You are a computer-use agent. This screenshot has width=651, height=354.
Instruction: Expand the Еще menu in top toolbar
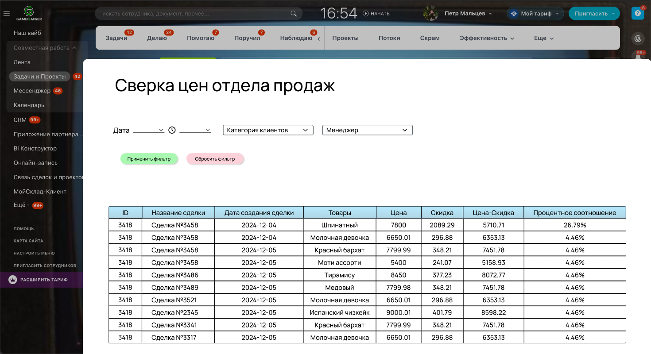[x=544, y=38]
